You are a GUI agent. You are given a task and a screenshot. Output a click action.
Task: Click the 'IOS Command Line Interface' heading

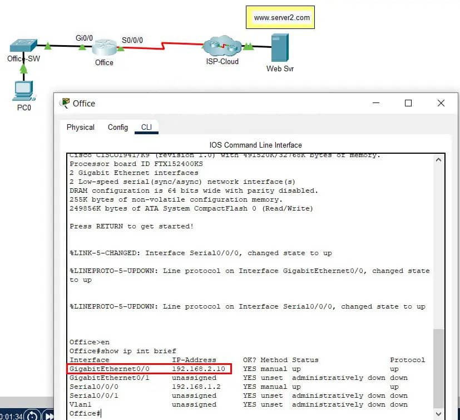[255, 145]
